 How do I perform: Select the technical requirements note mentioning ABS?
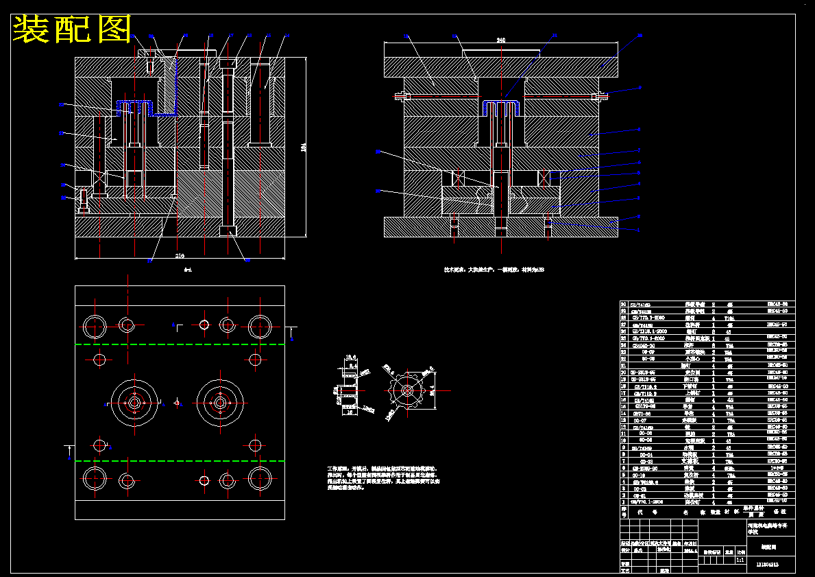click(x=494, y=270)
